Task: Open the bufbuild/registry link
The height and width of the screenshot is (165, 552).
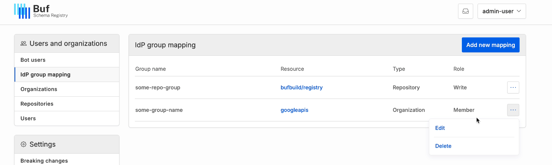Action: pos(301,87)
